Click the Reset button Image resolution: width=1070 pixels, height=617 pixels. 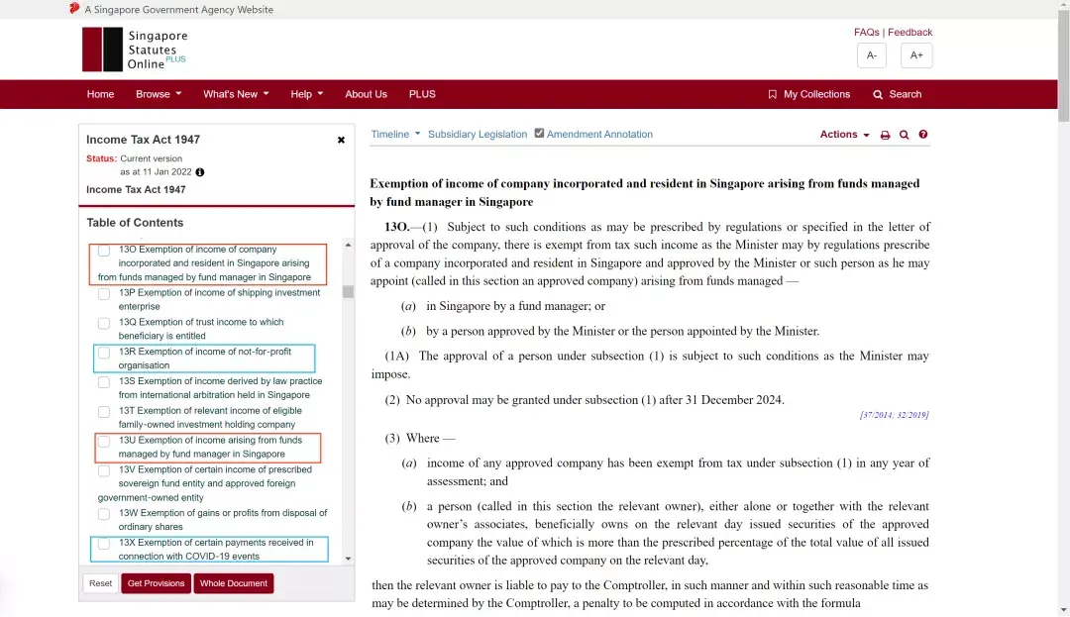tap(100, 583)
